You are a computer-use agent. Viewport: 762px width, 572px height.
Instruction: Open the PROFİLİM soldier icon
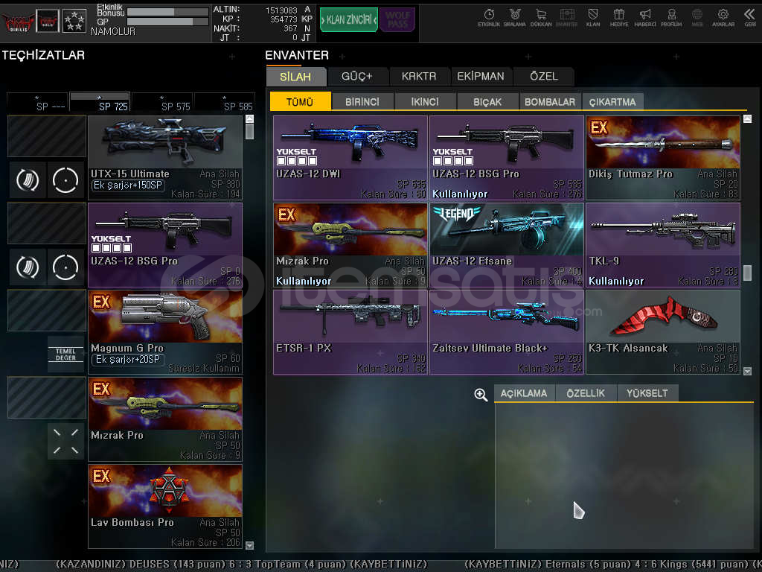(x=671, y=17)
